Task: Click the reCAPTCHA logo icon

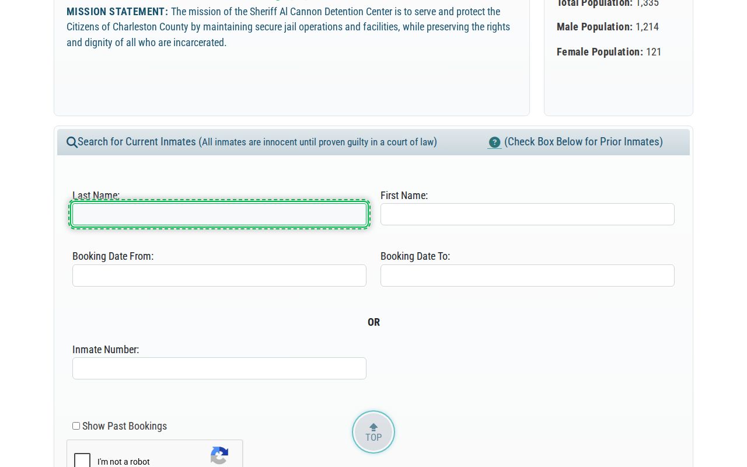Action: (x=219, y=456)
